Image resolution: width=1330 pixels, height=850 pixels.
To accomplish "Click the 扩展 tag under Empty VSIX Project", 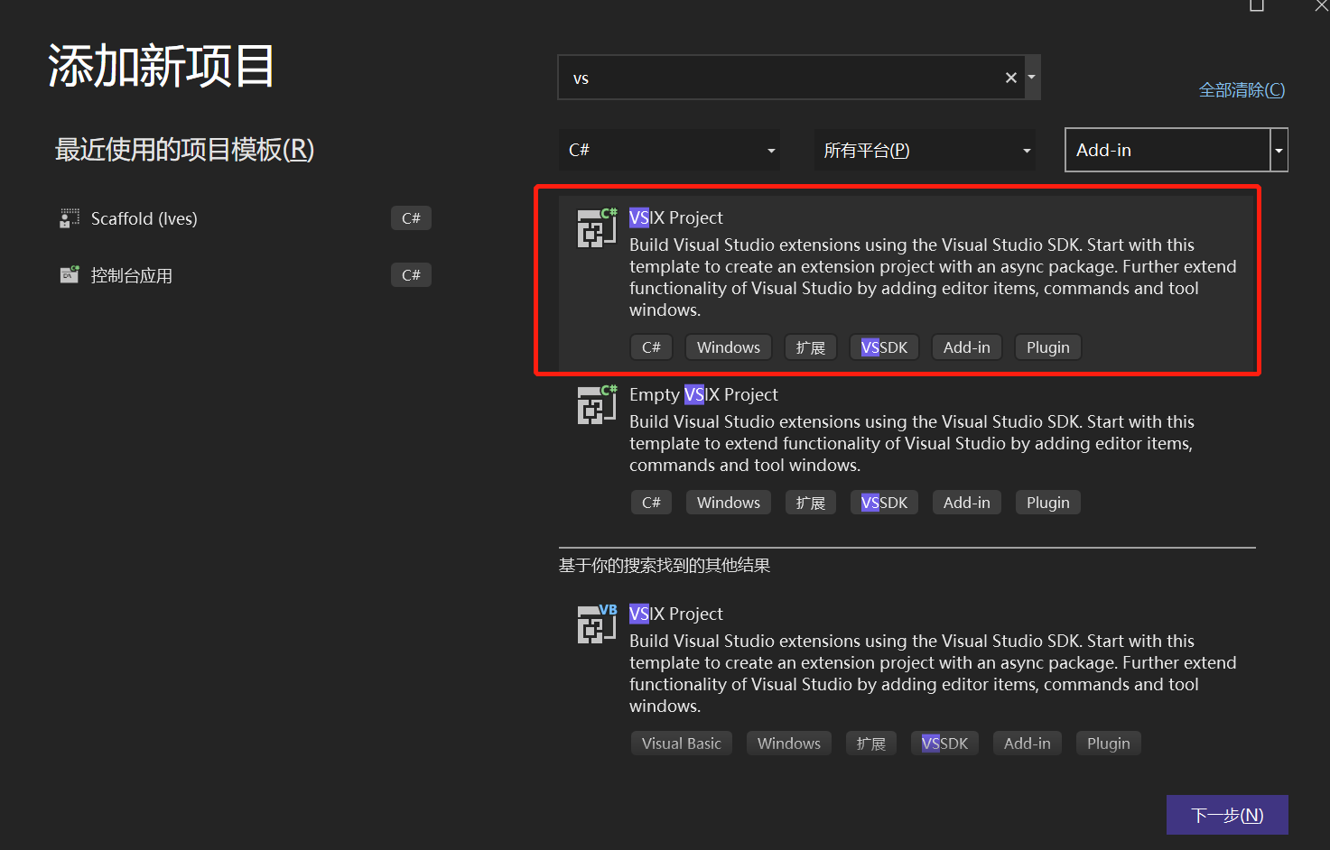I will (x=811, y=503).
